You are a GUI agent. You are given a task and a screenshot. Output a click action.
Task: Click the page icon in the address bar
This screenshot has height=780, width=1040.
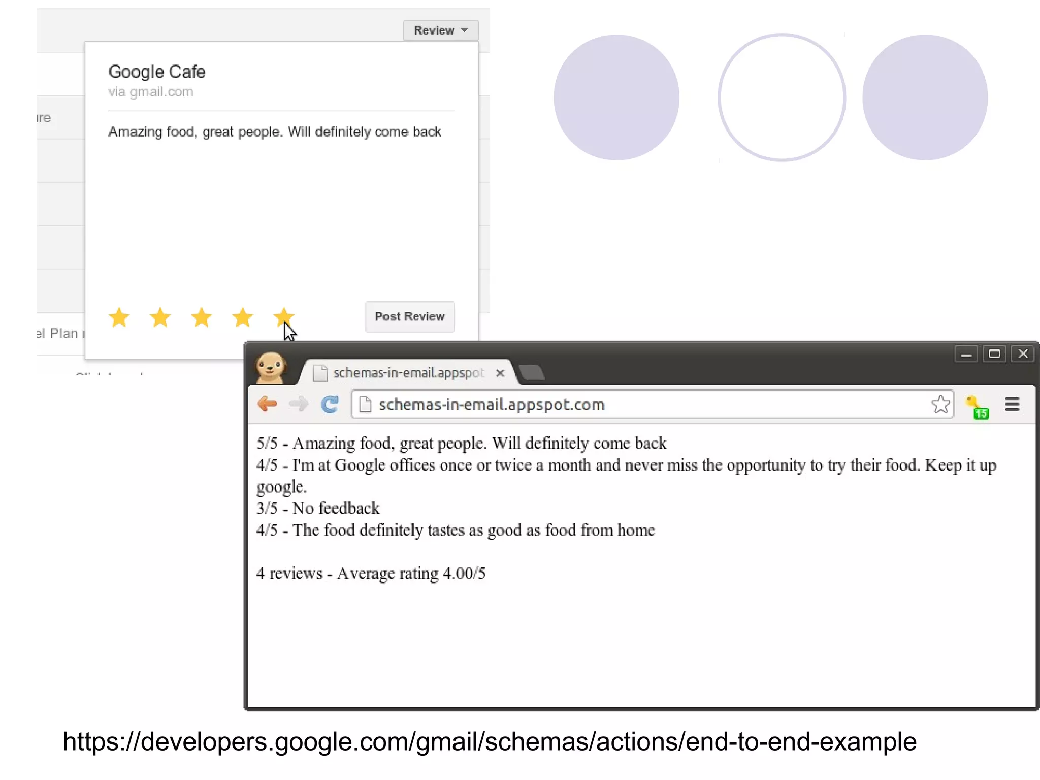click(365, 405)
